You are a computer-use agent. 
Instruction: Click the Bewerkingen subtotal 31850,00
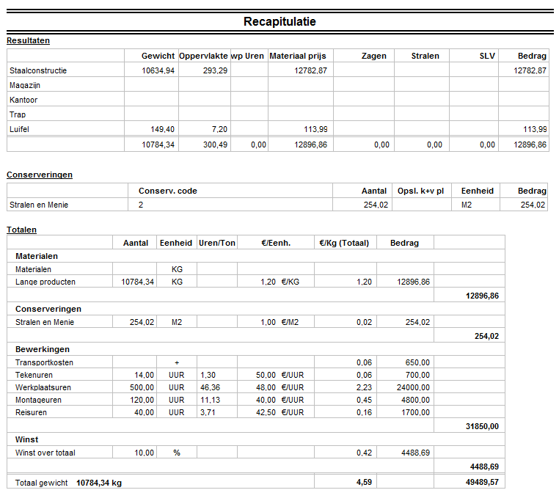[482, 426]
